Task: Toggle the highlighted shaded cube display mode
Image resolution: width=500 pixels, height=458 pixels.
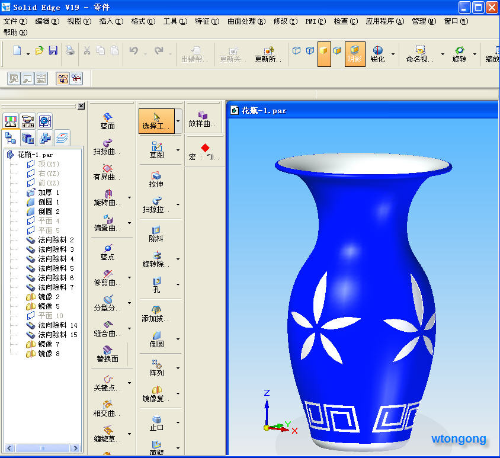Action: [x=324, y=54]
